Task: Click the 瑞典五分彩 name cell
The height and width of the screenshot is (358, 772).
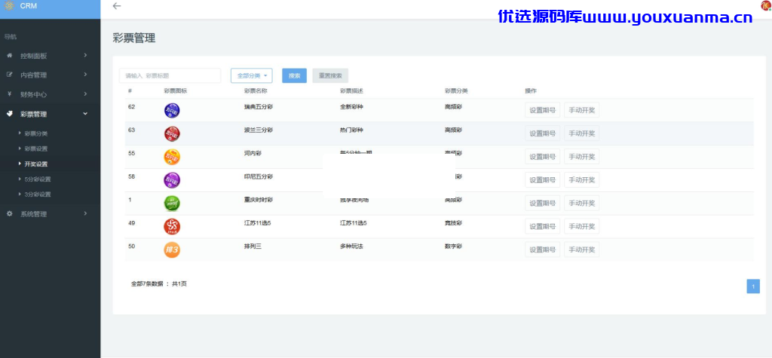Action: click(x=258, y=106)
